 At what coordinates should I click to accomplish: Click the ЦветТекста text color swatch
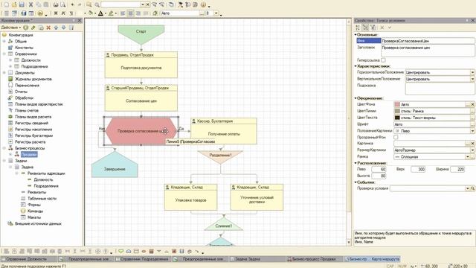(397, 118)
